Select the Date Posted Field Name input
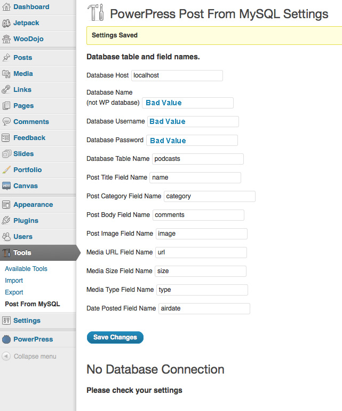Screen dimensions: 342x411 [x=204, y=308]
